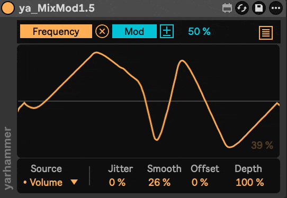This screenshot has height=198, width=287.
Task: Toggle the cyan Mod mode button
Action: click(134, 31)
